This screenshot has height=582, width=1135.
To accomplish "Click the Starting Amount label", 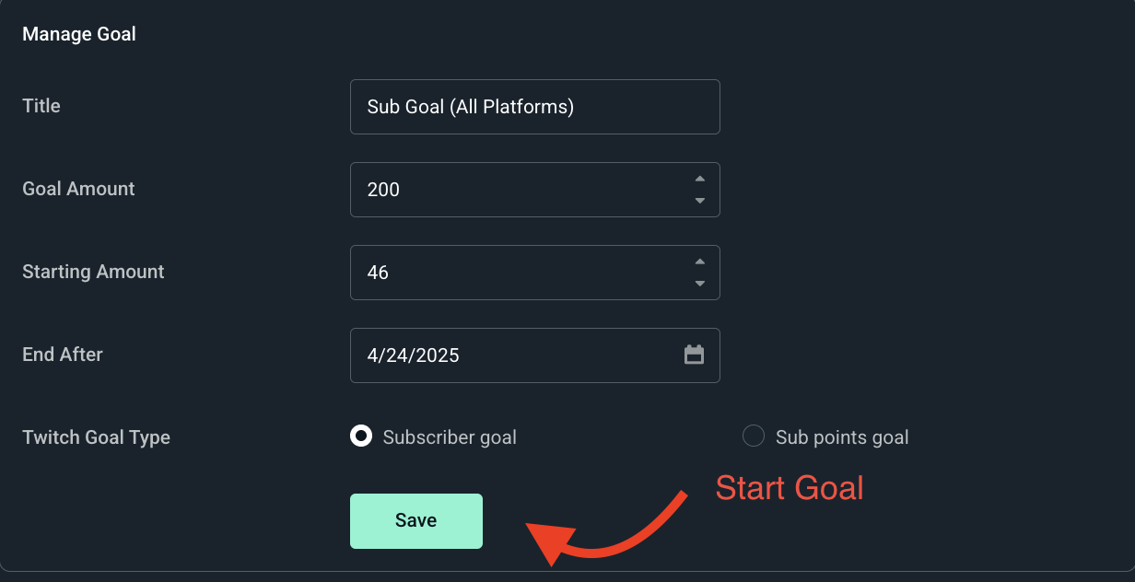I will pos(92,272).
